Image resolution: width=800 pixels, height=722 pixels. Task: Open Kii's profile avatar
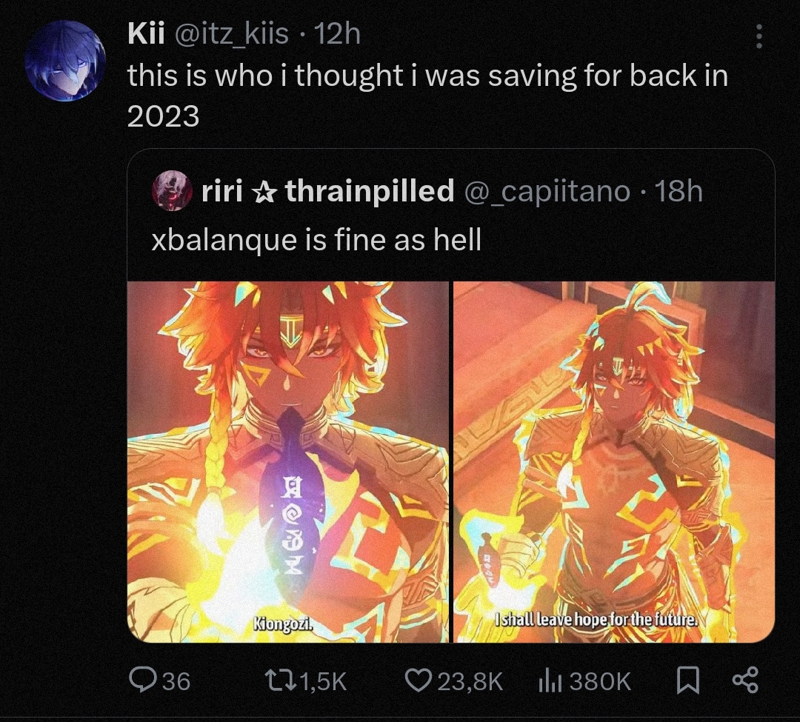pos(65,61)
